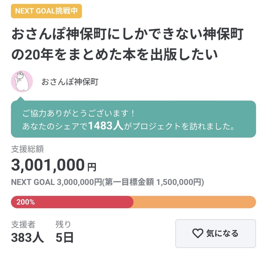The width and height of the screenshot is (267, 264).
Task: Click the heart icon in the 気になる button
Action: pos(197,233)
